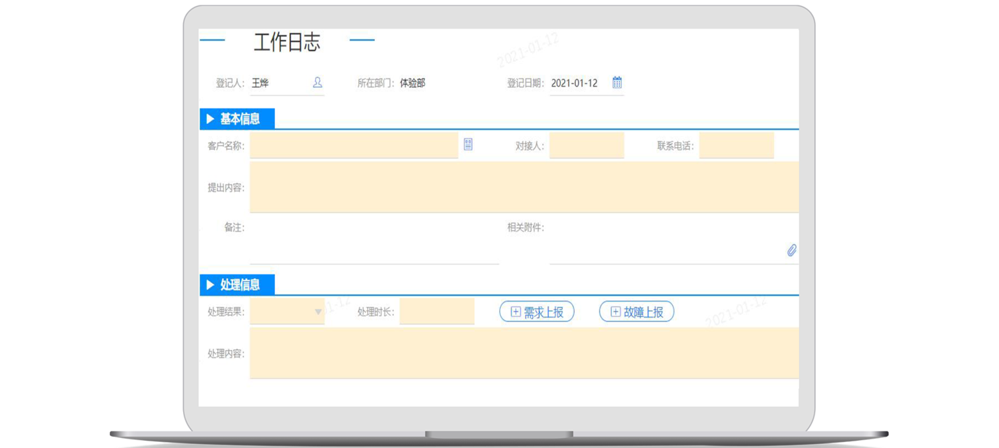Click the 提出内容 text area

[523, 187]
